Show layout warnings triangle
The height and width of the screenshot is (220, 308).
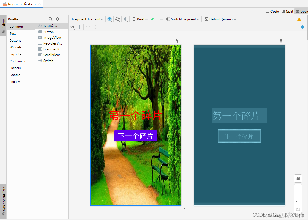click(x=299, y=19)
